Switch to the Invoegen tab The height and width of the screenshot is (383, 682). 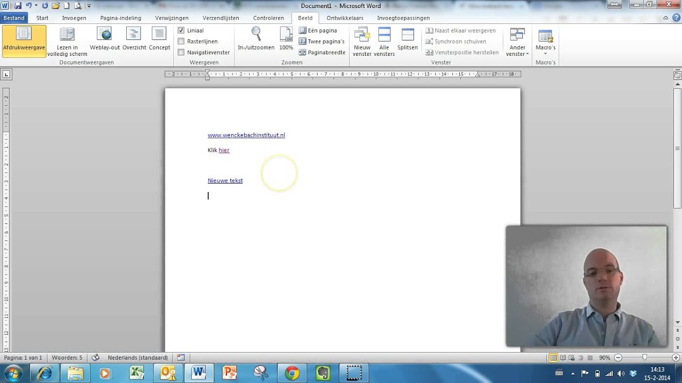(x=74, y=18)
